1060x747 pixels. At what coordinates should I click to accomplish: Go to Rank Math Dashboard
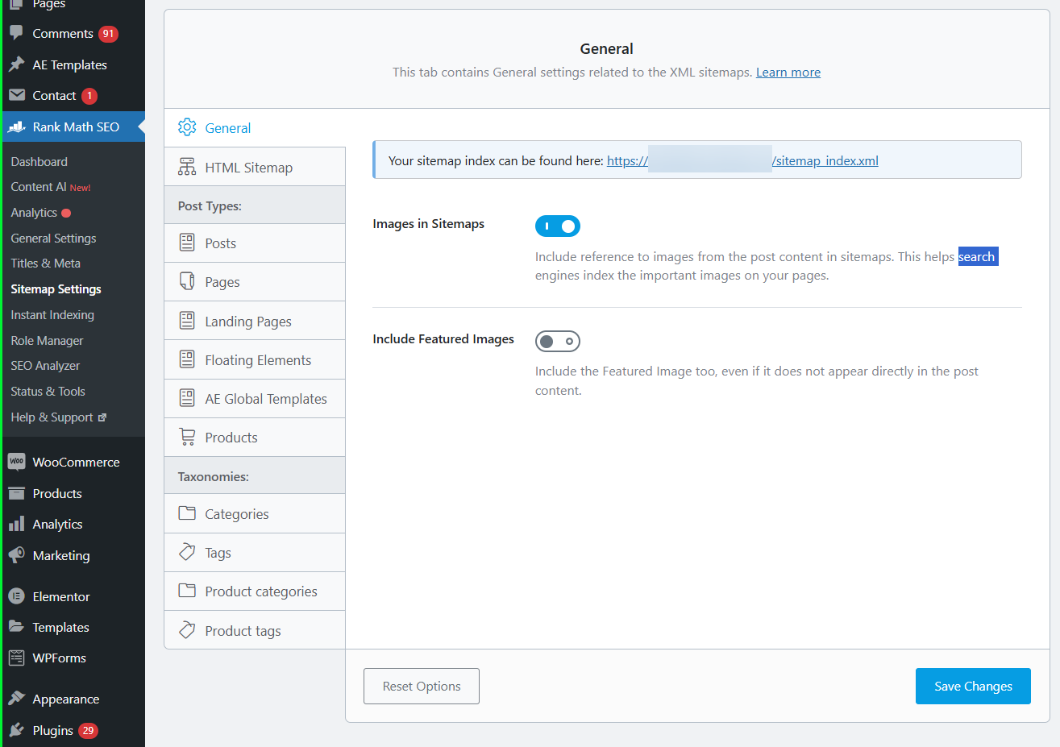(39, 162)
